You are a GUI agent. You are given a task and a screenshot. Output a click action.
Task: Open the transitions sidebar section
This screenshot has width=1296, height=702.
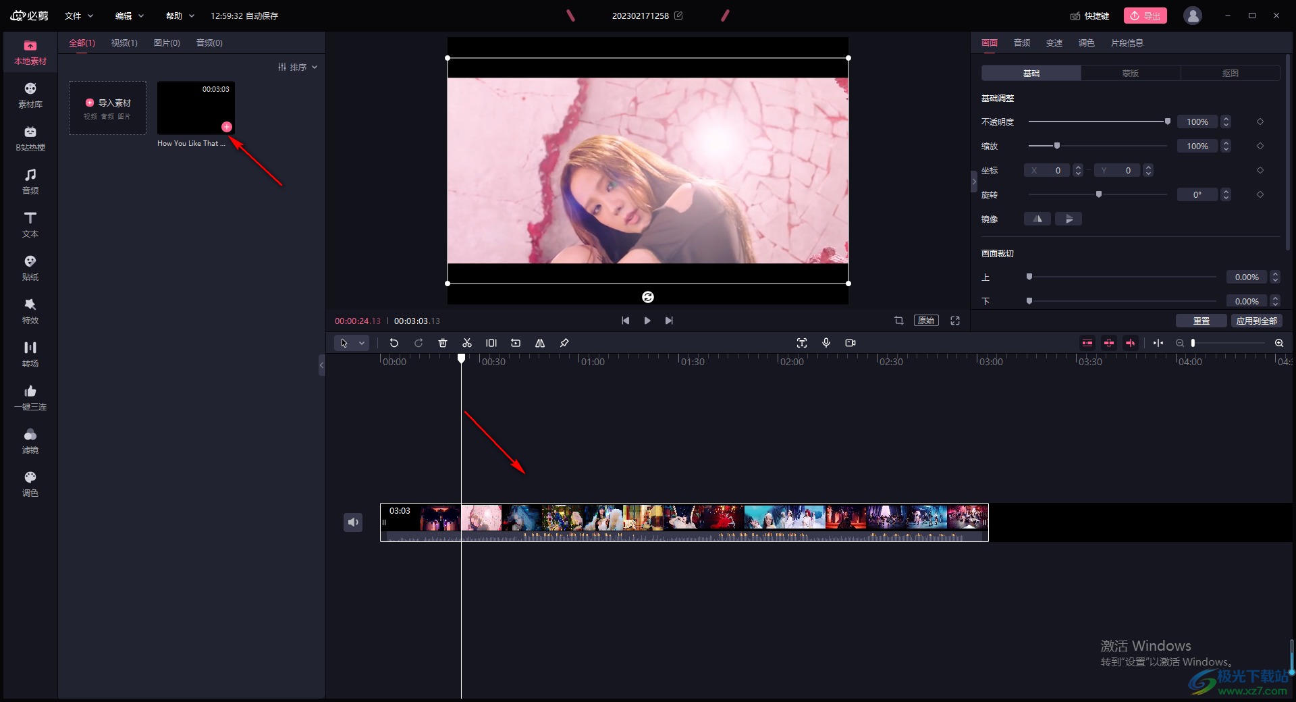coord(30,355)
